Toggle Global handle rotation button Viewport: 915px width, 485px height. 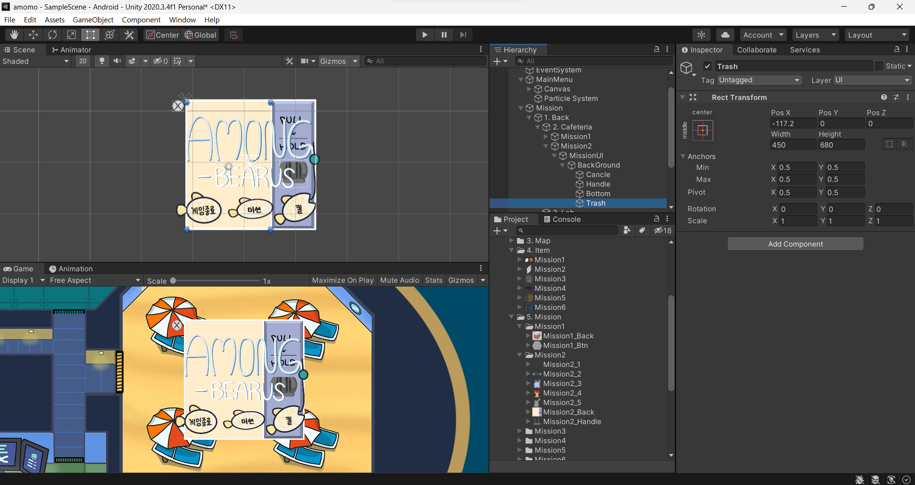pyautogui.click(x=201, y=35)
